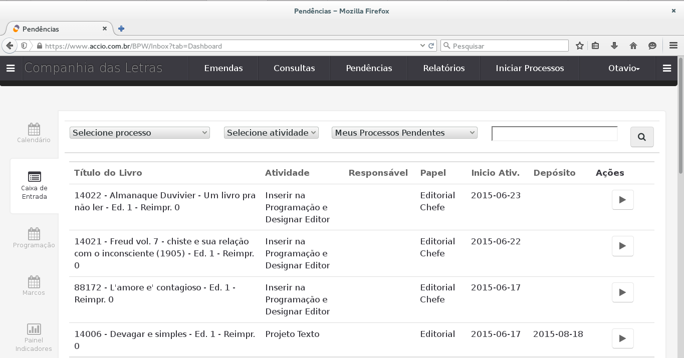
Task: Go to the Marcos sidebar icon
Action: pyautogui.click(x=34, y=282)
